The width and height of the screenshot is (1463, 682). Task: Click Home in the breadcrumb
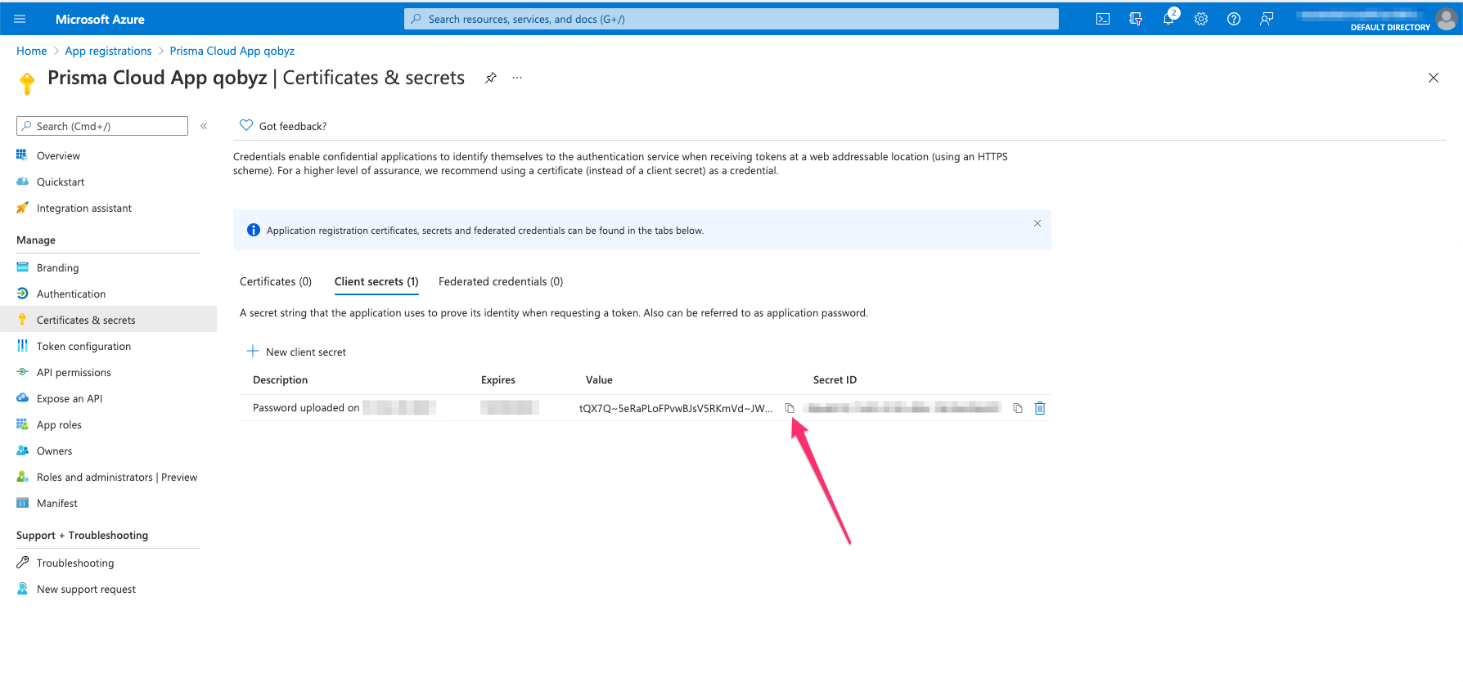coord(32,51)
